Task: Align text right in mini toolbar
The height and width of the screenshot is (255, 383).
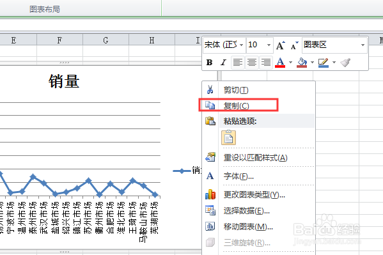Action: click(266, 63)
